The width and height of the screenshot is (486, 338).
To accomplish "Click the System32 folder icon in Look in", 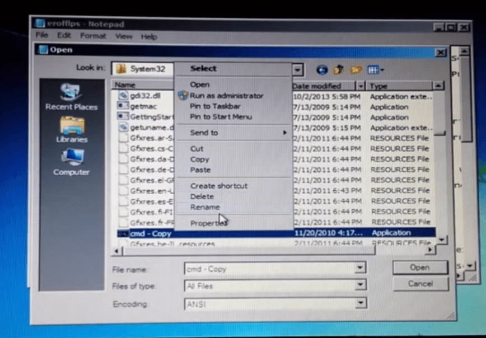I will [x=121, y=68].
